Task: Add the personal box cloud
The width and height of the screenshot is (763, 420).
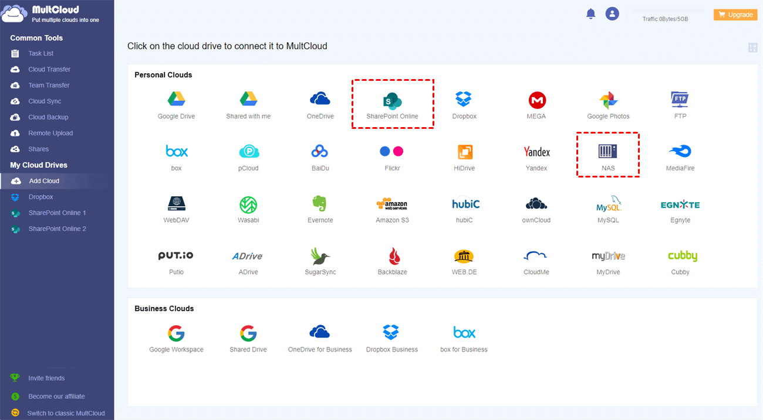Action: [176, 152]
